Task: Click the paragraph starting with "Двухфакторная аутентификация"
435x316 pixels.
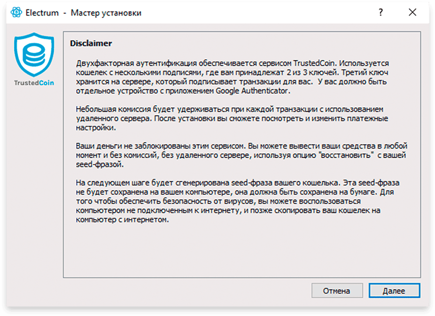Action: pyautogui.click(x=232, y=77)
